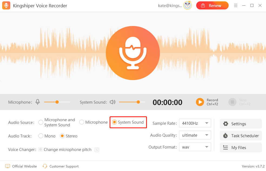Open the user avatar profile icon
Screen dimensions: 266x171
click(x=188, y=5)
